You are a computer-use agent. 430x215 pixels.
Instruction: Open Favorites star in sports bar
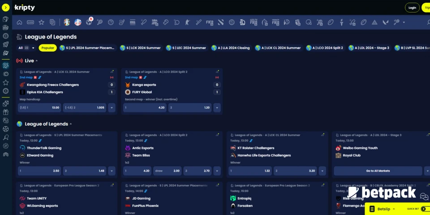[41, 22]
